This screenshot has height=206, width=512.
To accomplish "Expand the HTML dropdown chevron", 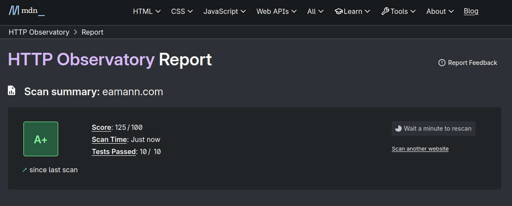I will 158,11.
